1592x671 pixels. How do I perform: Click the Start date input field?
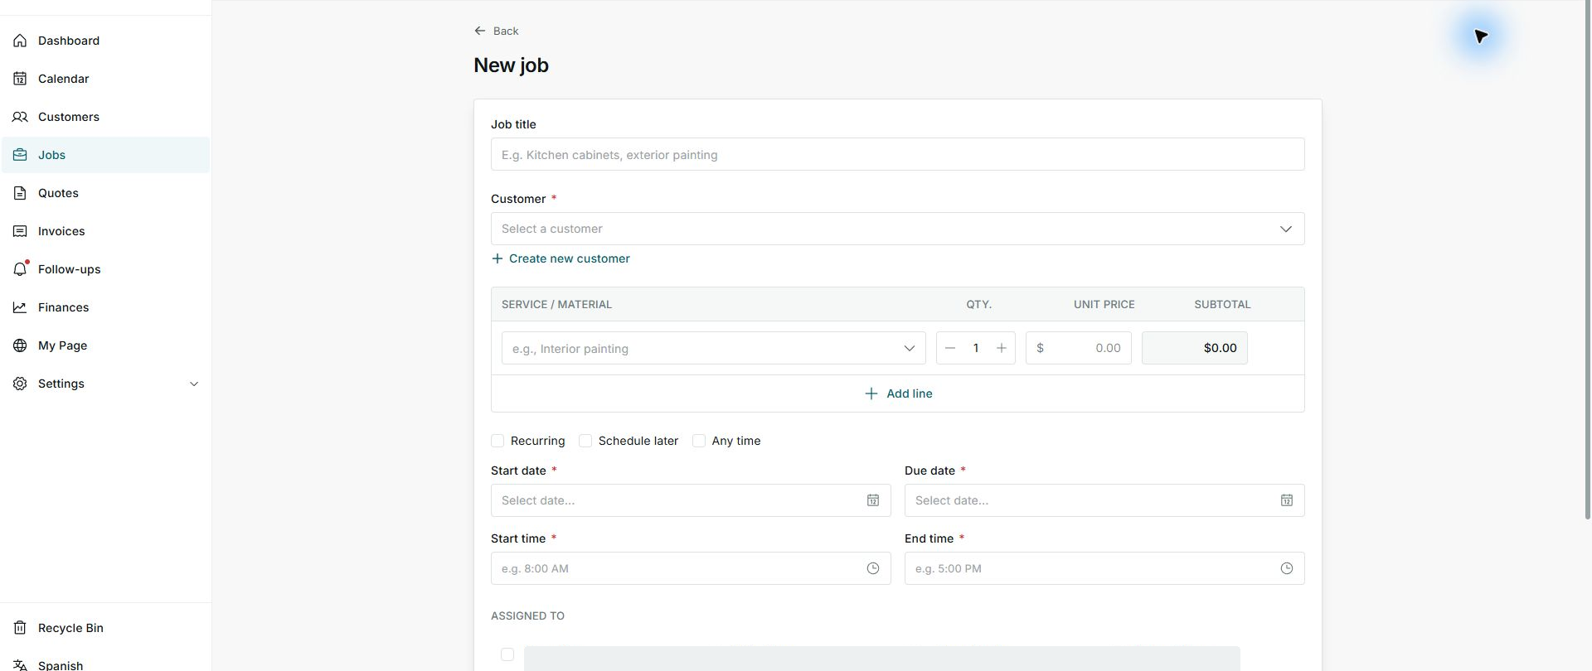pyautogui.click(x=691, y=500)
